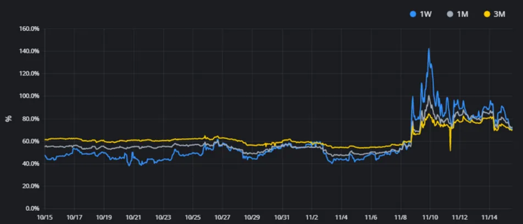Viewport: 523px width, 224px height.
Task: Click the 11/6 date label
Action: [371, 217]
